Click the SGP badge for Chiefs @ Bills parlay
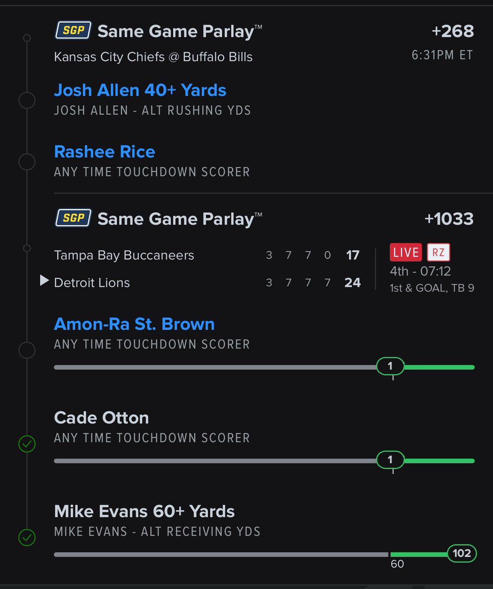Viewport: 493px width, 589px height. [73, 31]
